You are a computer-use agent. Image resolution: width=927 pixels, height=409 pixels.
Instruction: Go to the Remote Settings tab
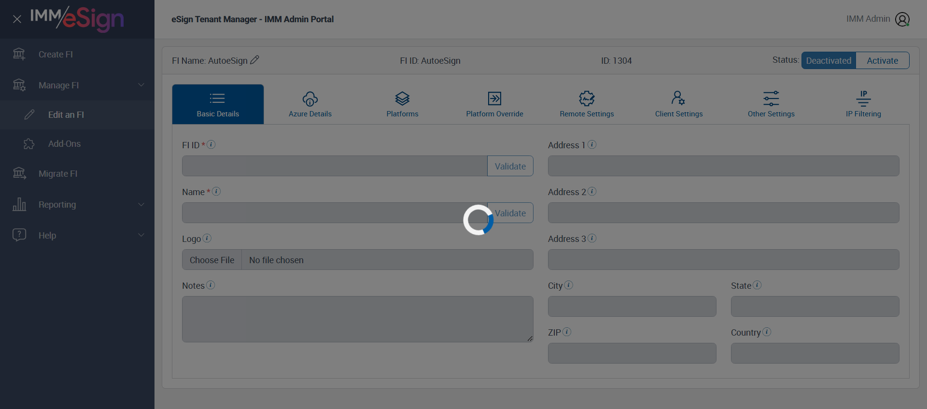(587, 104)
